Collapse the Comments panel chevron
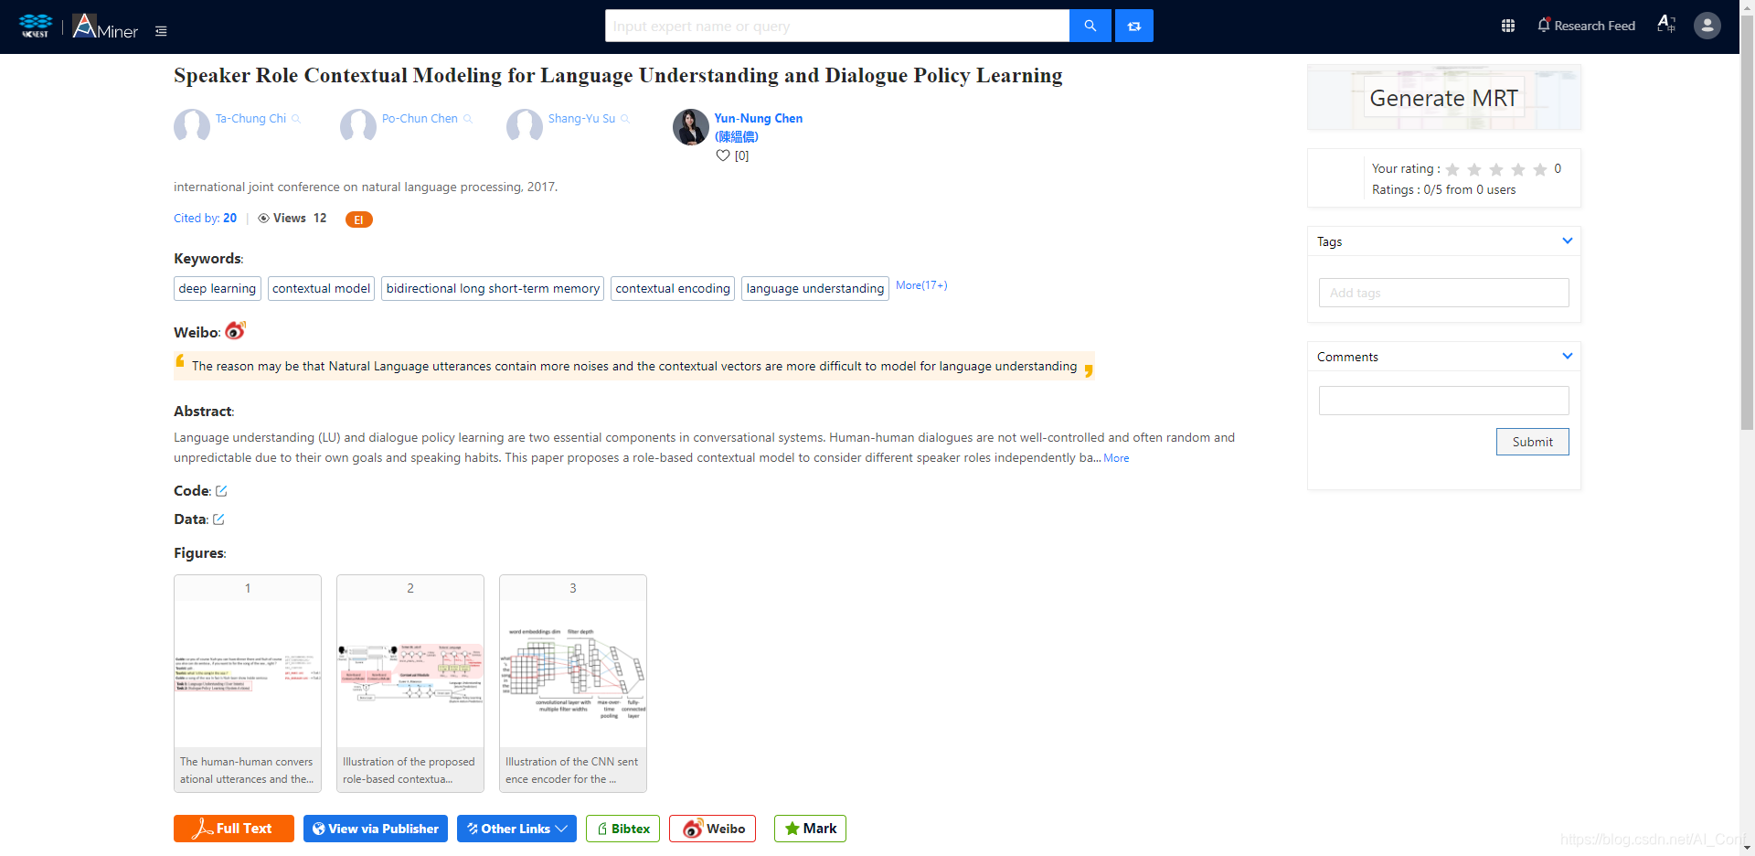 1568,356
